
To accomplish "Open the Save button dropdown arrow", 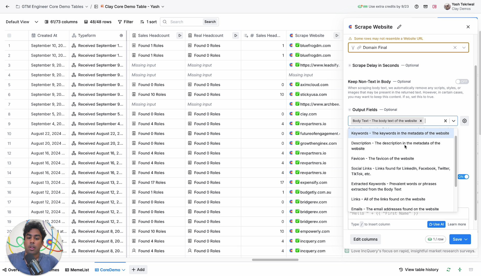I will (466, 239).
